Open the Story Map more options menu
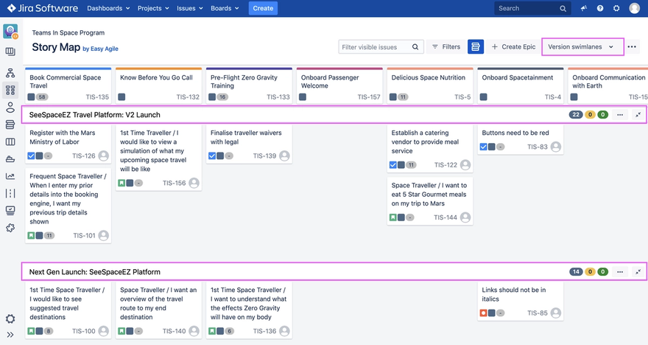 632,46
